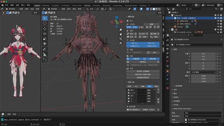
Task: Select the Add Cube tool
Action: coord(45,60)
